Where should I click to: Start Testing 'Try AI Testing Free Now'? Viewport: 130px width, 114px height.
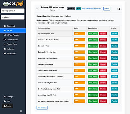click(x=93, y=34)
